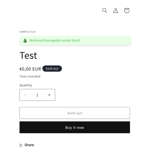Click the share upload arrow icon

(x=21, y=145)
